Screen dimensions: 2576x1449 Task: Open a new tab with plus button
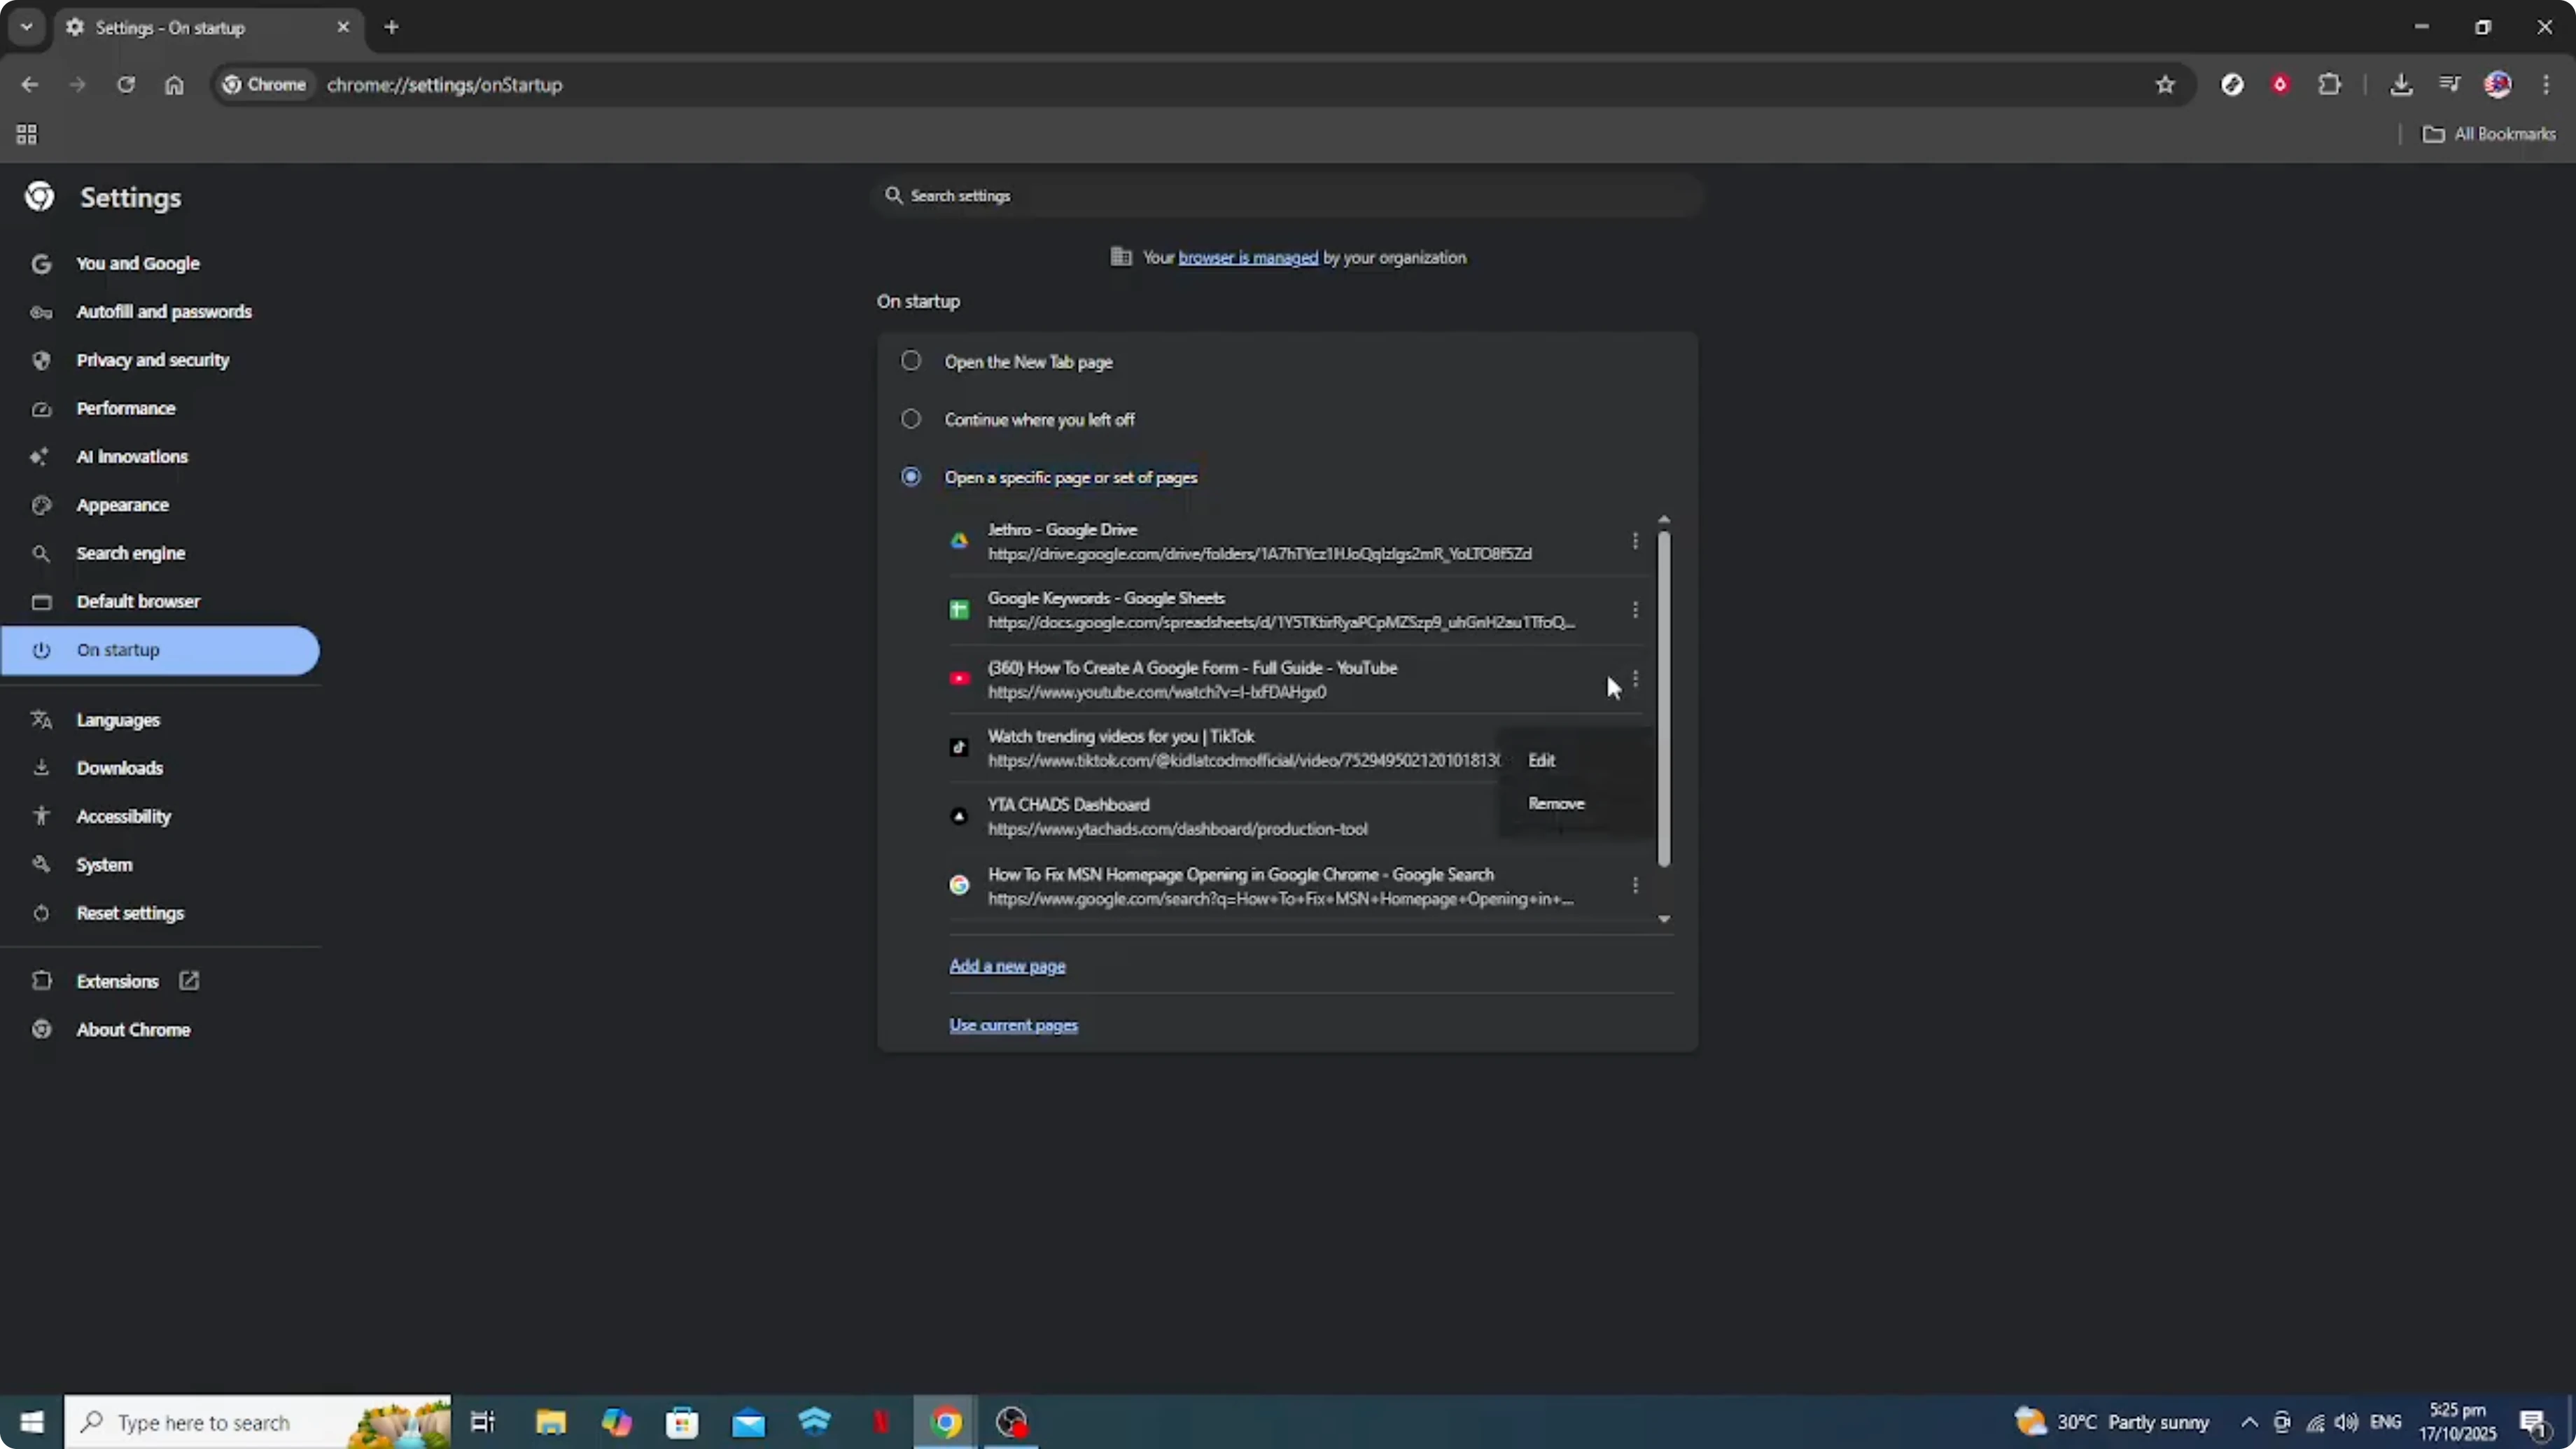[x=392, y=27]
